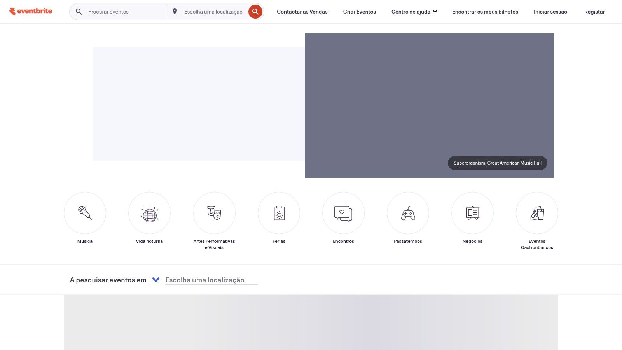Select the Negócios category icon

click(x=472, y=213)
